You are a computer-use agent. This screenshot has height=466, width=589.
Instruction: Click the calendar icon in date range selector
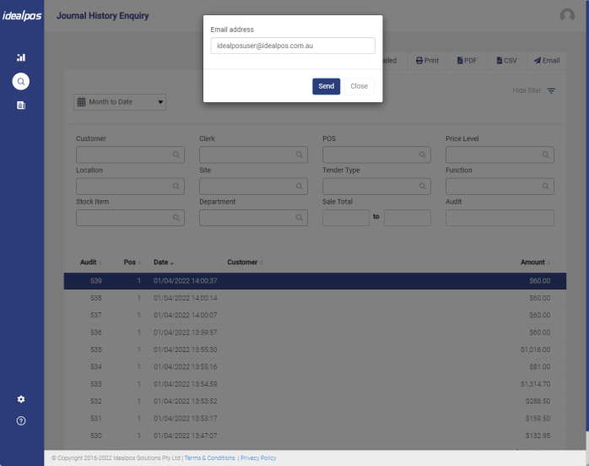pos(82,102)
